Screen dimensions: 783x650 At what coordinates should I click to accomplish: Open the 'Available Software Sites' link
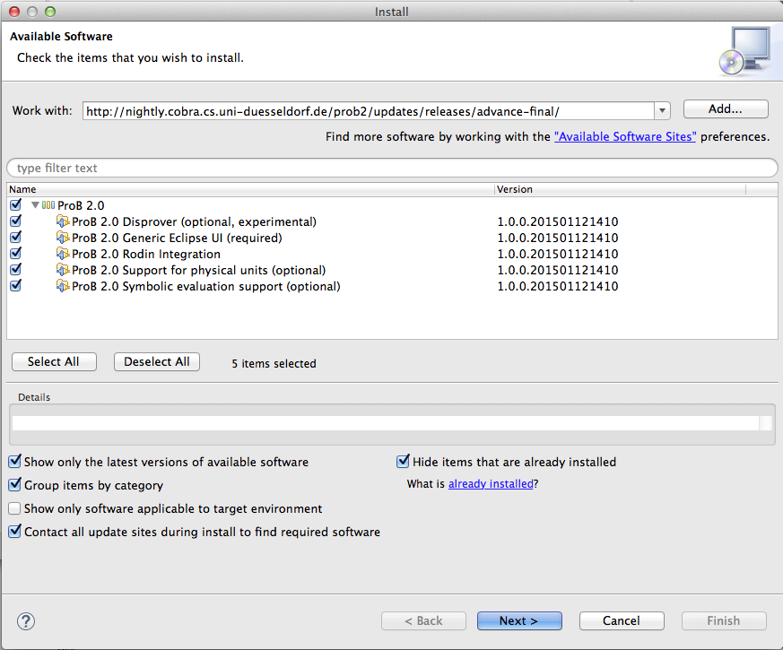(625, 137)
